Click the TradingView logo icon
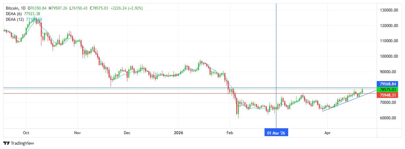The height and width of the screenshot is (149, 405). pos(6,143)
